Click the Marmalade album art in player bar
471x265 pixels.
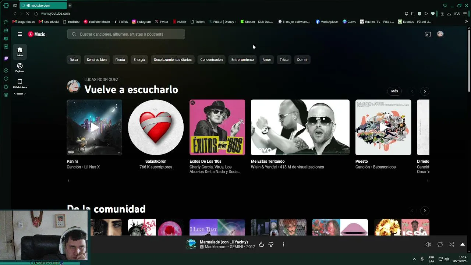191,244
